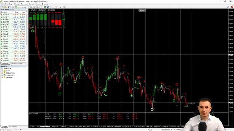Click the Default profile in status bar

pos(150,130)
